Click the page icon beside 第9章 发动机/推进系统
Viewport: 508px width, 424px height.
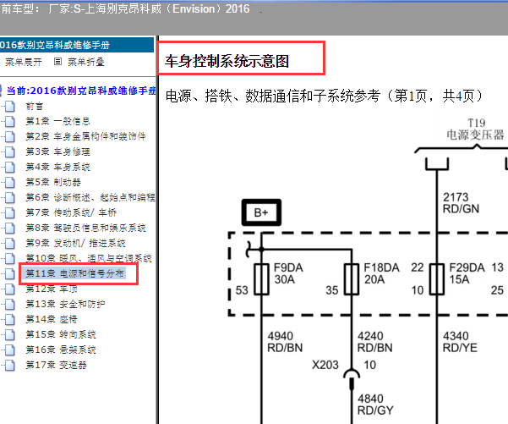[x=10, y=243]
